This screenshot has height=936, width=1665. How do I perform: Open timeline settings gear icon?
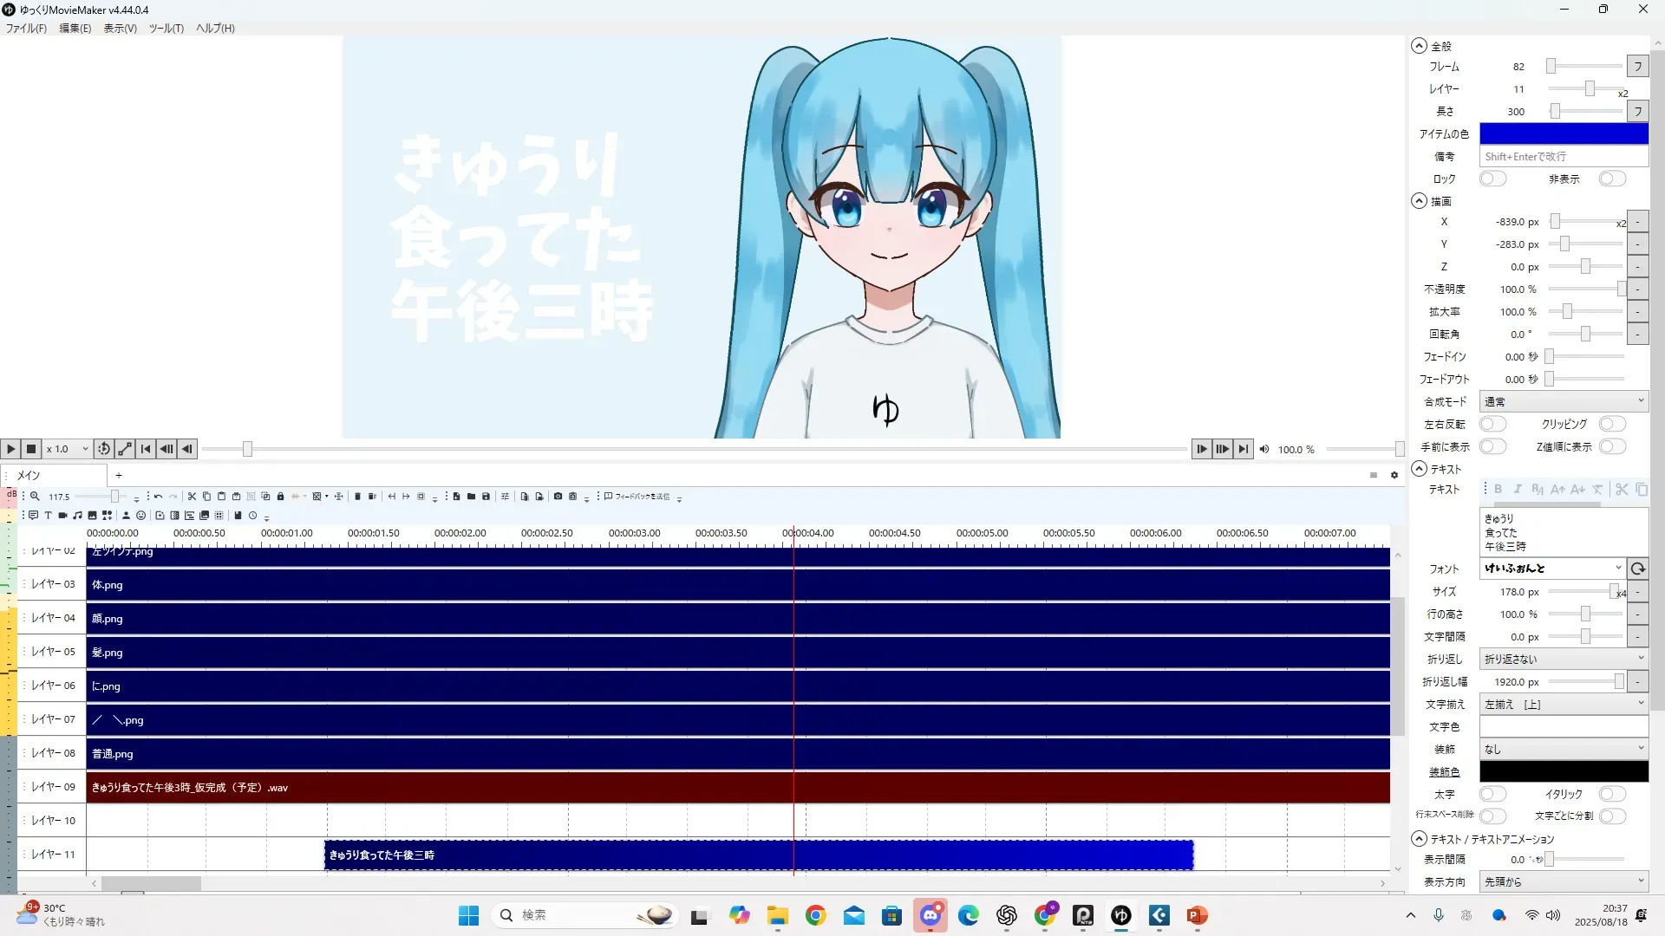pyautogui.click(x=1394, y=475)
